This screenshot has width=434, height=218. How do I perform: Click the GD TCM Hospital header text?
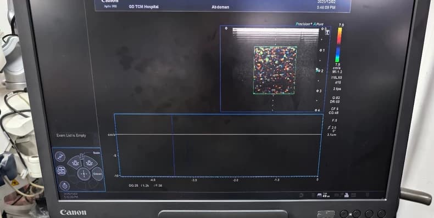(x=143, y=7)
